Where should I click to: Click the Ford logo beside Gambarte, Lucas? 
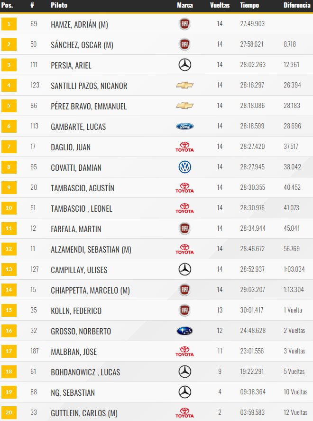[x=184, y=126]
